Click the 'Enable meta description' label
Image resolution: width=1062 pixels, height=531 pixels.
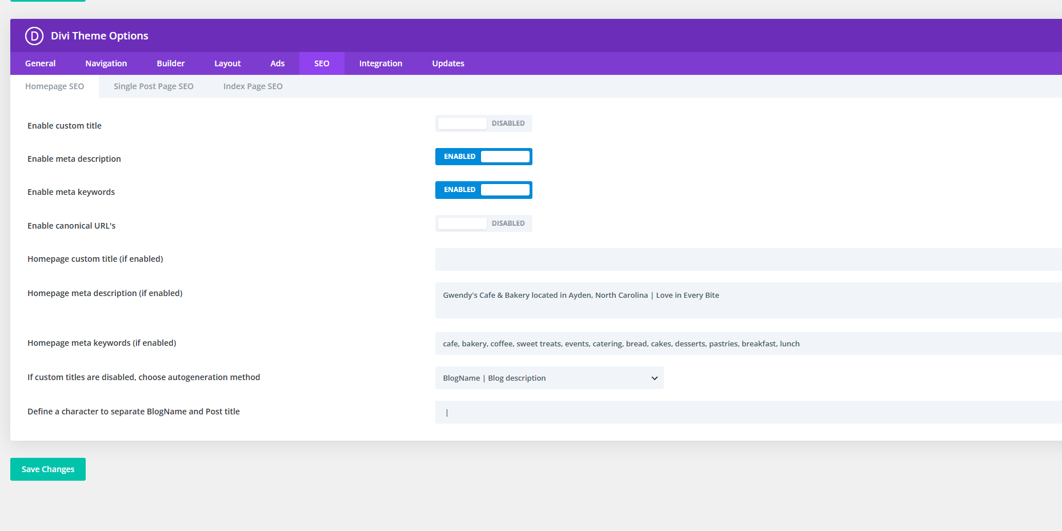tap(74, 159)
